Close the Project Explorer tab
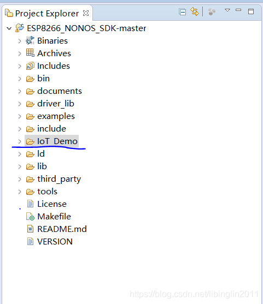Image resolution: width=263 pixels, height=304 pixels. [x=86, y=13]
